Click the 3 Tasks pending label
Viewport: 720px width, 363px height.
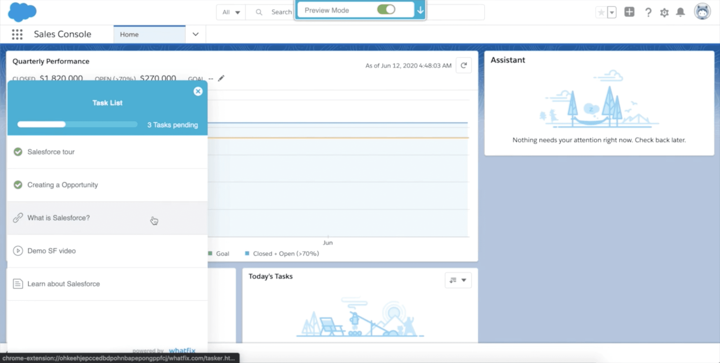[172, 125]
